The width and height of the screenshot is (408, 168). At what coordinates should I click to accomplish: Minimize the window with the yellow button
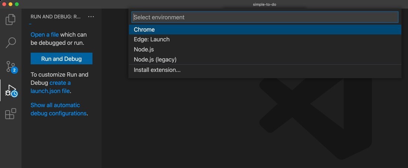coord(10,4)
